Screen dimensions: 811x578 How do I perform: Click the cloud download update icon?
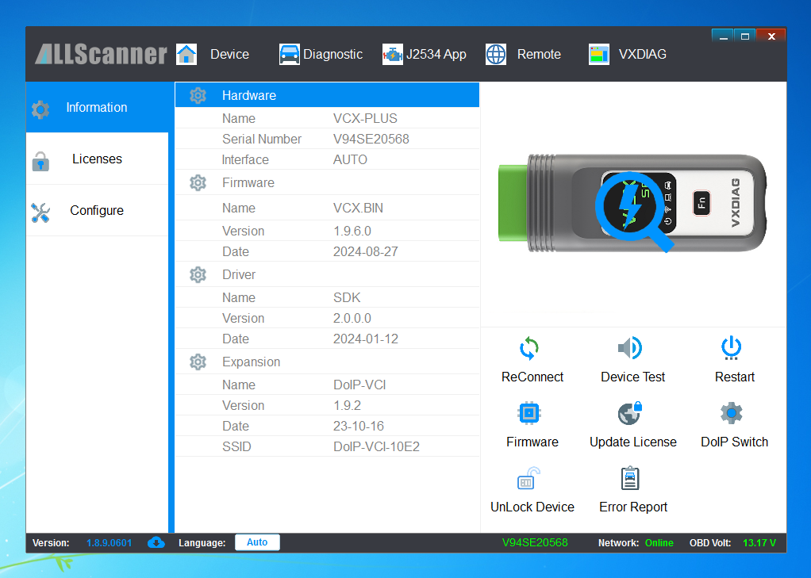pyautogui.click(x=156, y=543)
